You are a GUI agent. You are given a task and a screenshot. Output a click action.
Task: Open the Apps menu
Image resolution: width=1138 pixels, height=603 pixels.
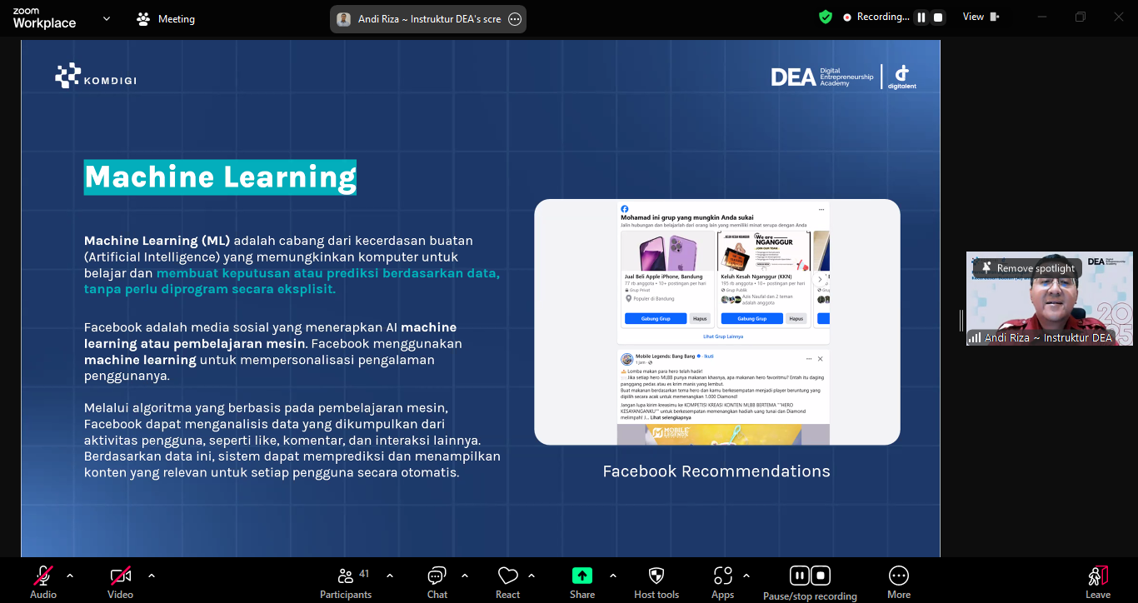(x=723, y=581)
